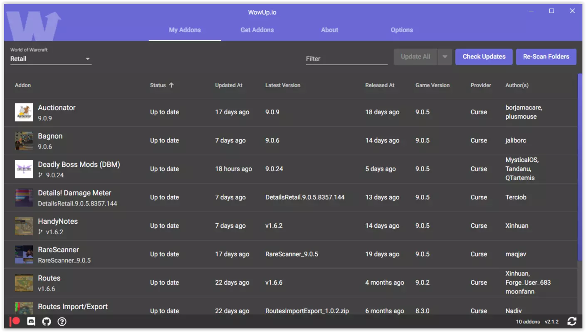Open the About tab
The image size is (586, 332).
pos(329,30)
